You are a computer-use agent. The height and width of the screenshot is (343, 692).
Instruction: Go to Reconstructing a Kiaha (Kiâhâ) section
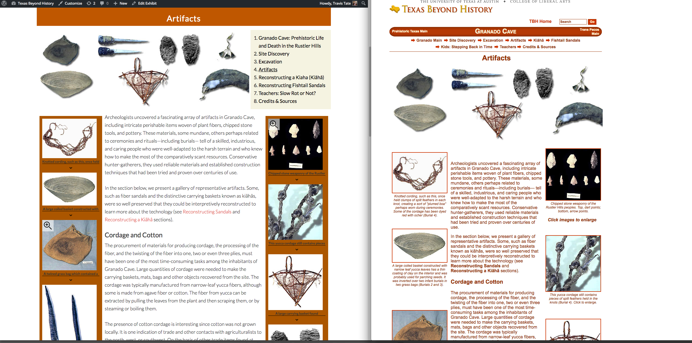click(291, 78)
